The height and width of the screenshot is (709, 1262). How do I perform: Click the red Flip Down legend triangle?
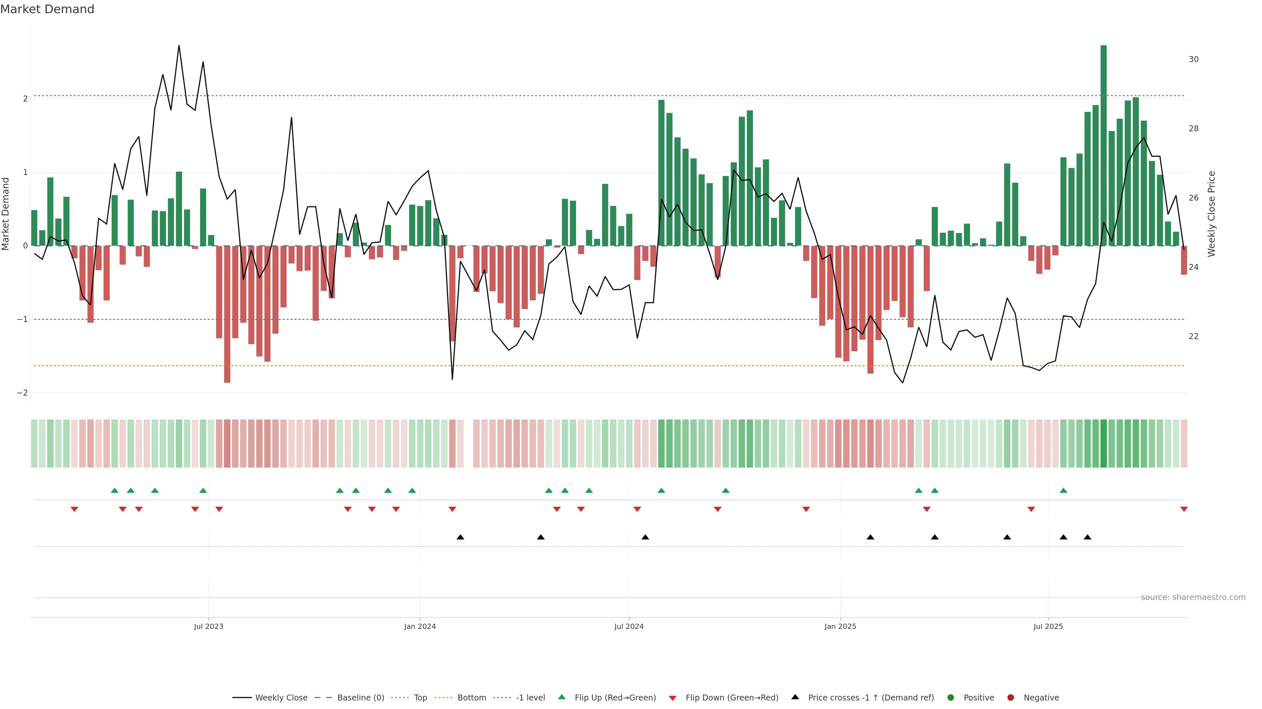pyautogui.click(x=673, y=698)
